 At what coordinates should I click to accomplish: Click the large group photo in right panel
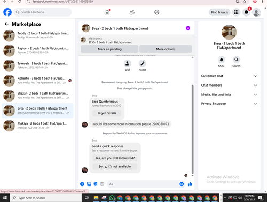[x=229, y=32]
